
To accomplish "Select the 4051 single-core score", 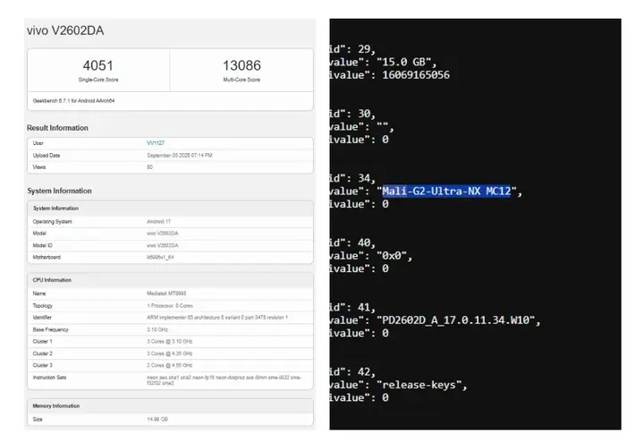I will click(97, 65).
